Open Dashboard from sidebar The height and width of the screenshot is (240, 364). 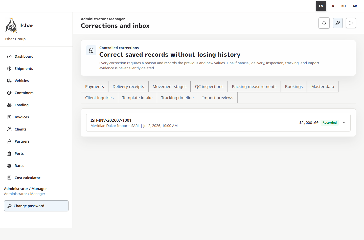(x=36, y=56)
